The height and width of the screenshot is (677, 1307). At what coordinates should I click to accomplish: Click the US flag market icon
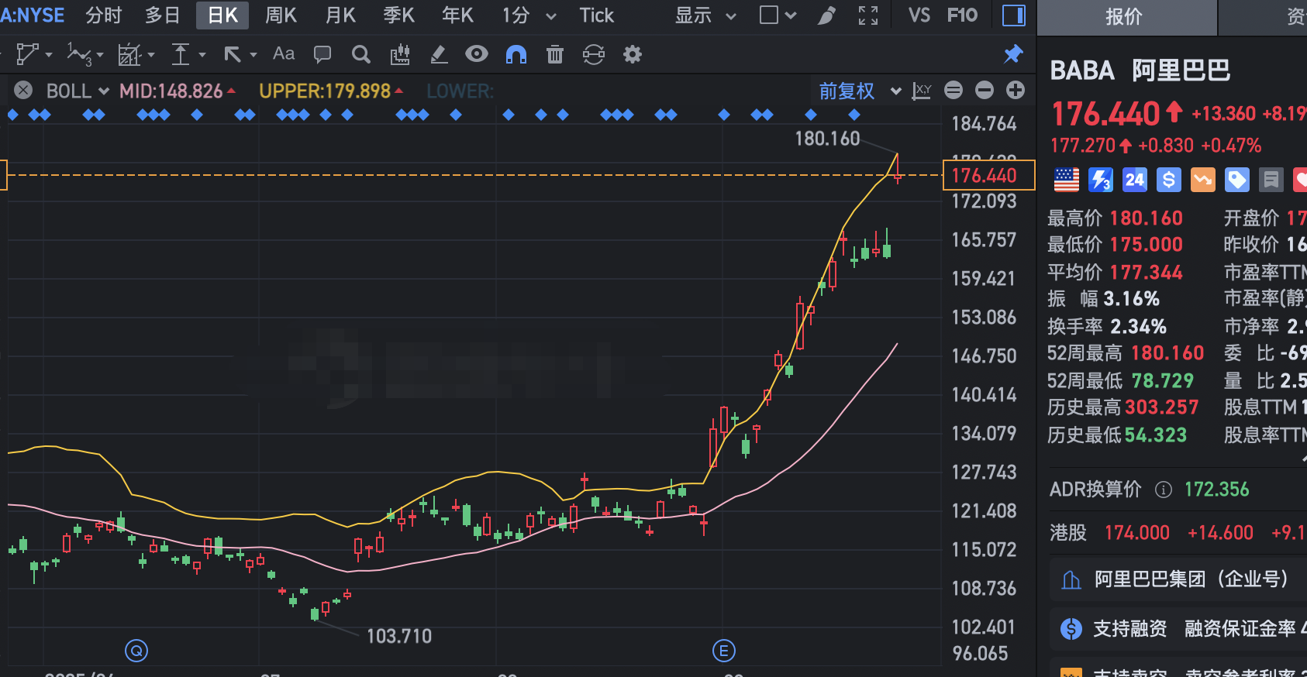point(1066,180)
